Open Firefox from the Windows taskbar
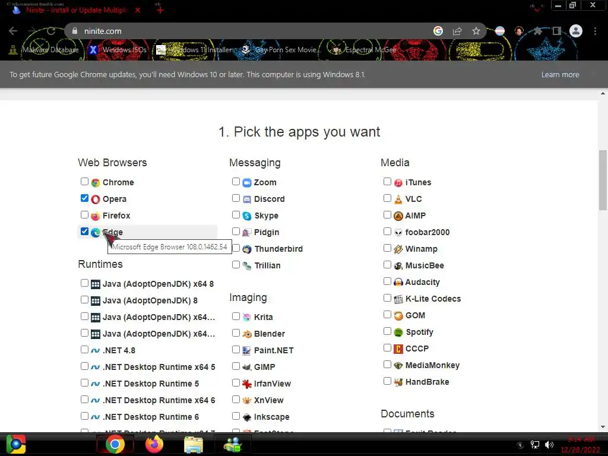This screenshot has width=608, height=456. coord(154,444)
